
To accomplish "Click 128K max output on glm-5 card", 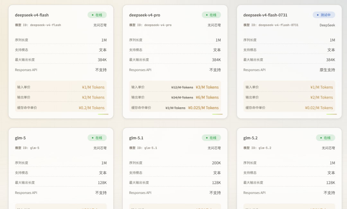I will tap(102, 183).
